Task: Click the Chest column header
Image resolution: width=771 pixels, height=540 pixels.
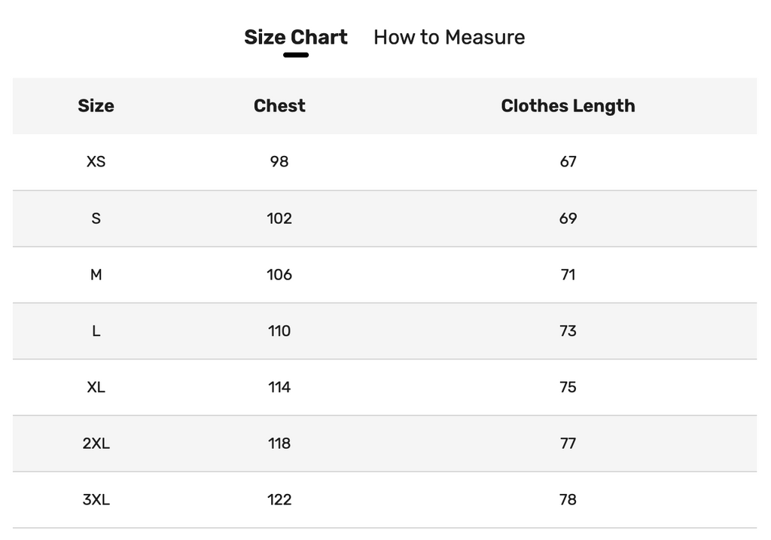Action: 279,105
